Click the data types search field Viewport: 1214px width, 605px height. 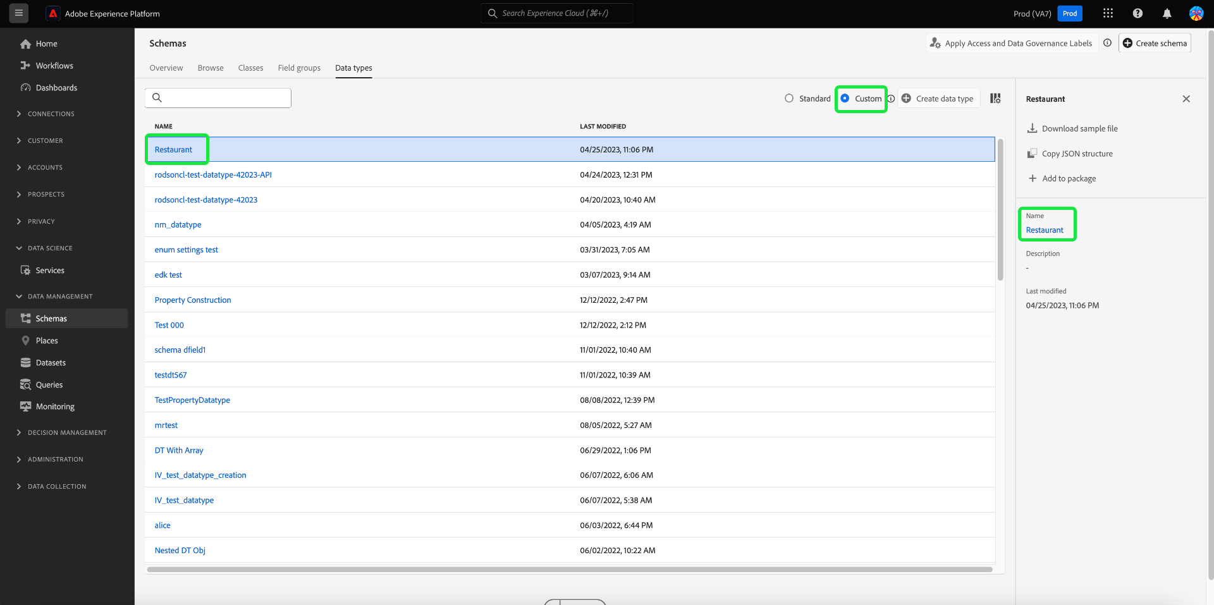[x=218, y=98]
